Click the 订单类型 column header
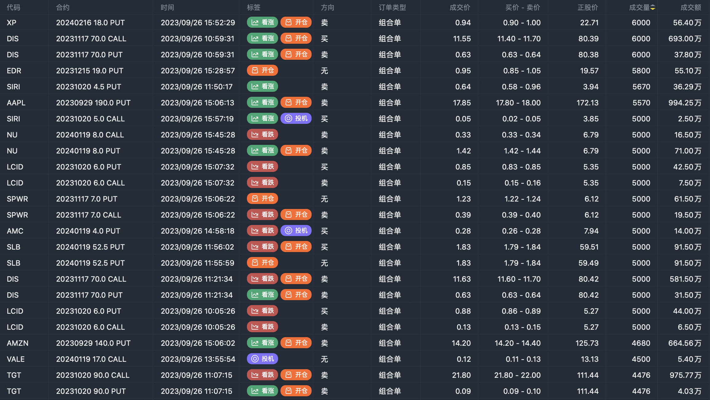This screenshot has height=400, width=710. 392,7
